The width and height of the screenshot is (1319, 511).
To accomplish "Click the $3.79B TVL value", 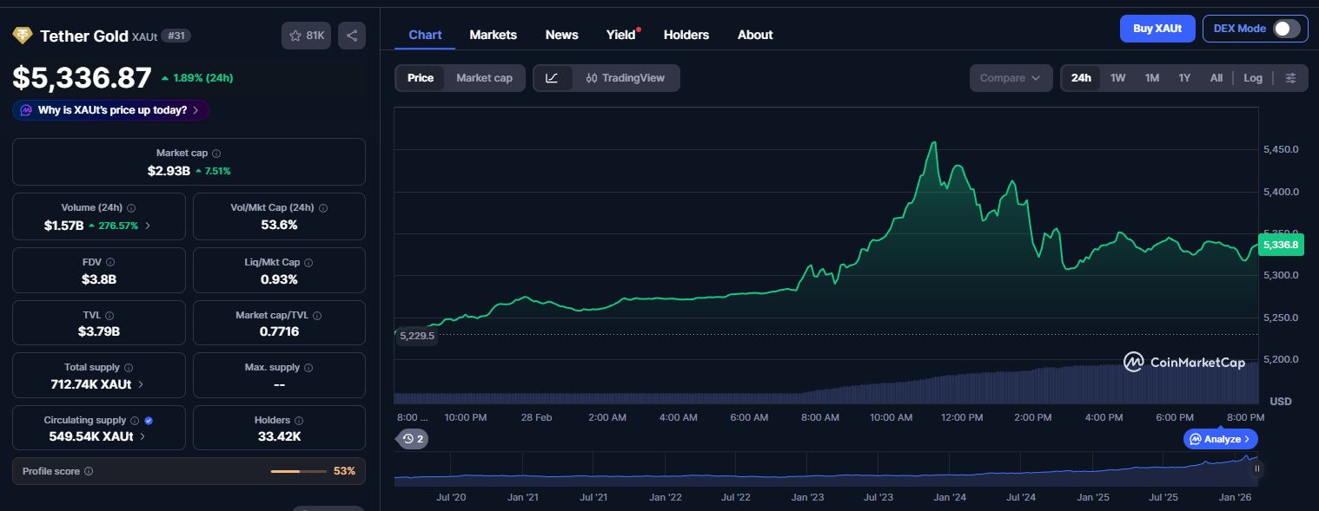I will [x=98, y=331].
